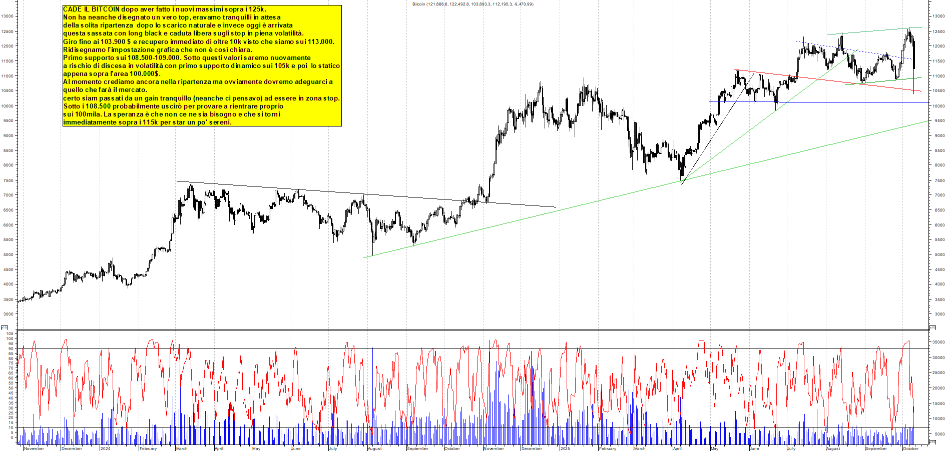The width and height of the screenshot is (946, 451).
Task: Click the 2024 year label on time axis
Action: [105, 448]
